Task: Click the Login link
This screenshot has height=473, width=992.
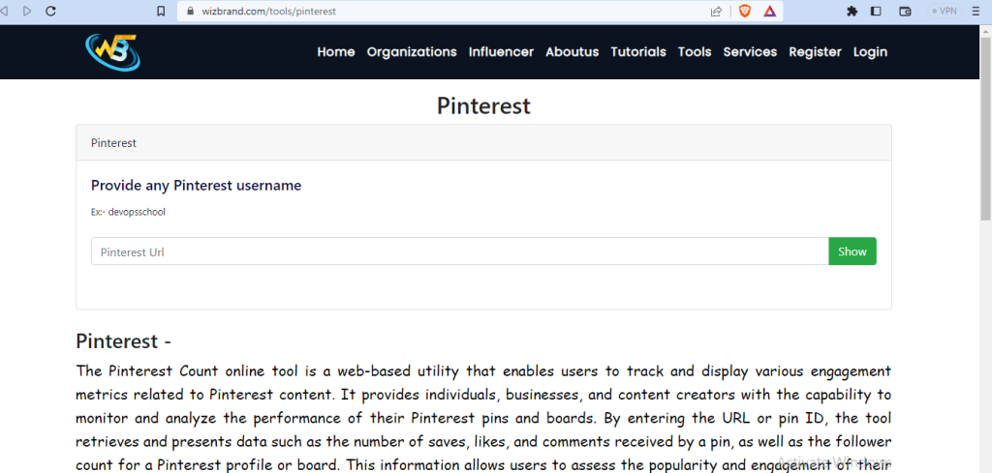Action: (x=870, y=52)
